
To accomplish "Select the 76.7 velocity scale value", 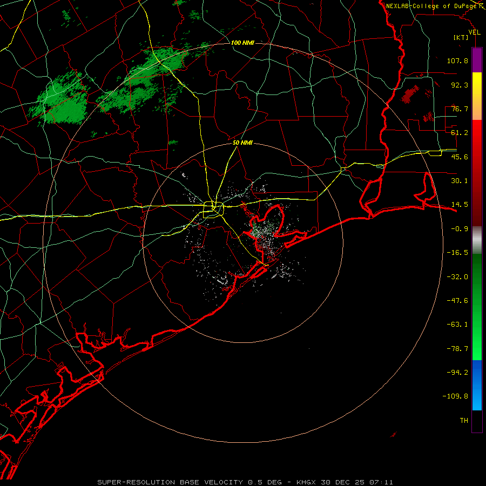I will click(x=460, y=109).
